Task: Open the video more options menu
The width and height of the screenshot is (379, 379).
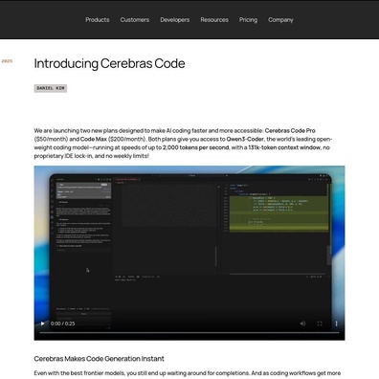Action: point(336,323)
